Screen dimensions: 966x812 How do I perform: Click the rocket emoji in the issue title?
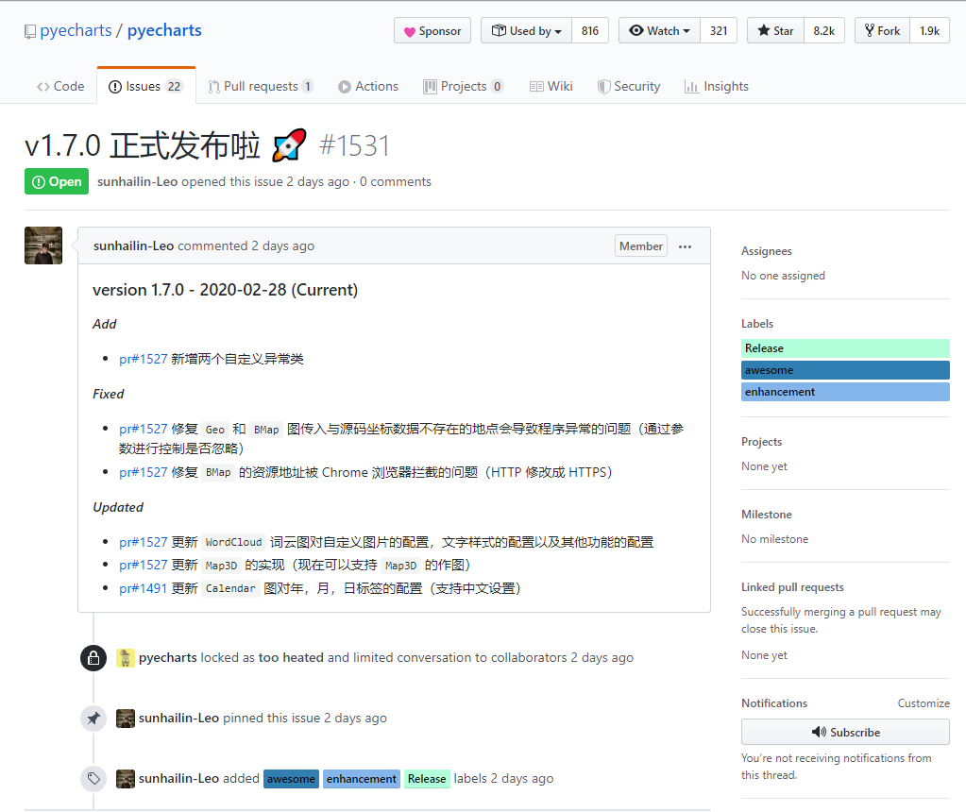288,145
